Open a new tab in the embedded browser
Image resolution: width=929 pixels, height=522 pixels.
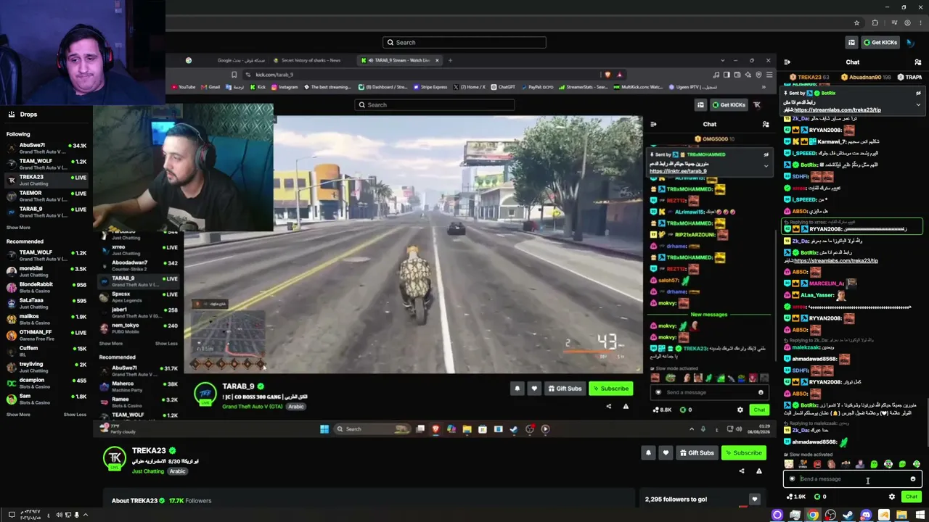click(x=450, y=60)
